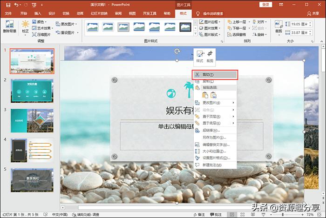This screenshot has width=326, height=218.
Task: Click the height field showing 19.05 厘米
Action: pos(299,24)
